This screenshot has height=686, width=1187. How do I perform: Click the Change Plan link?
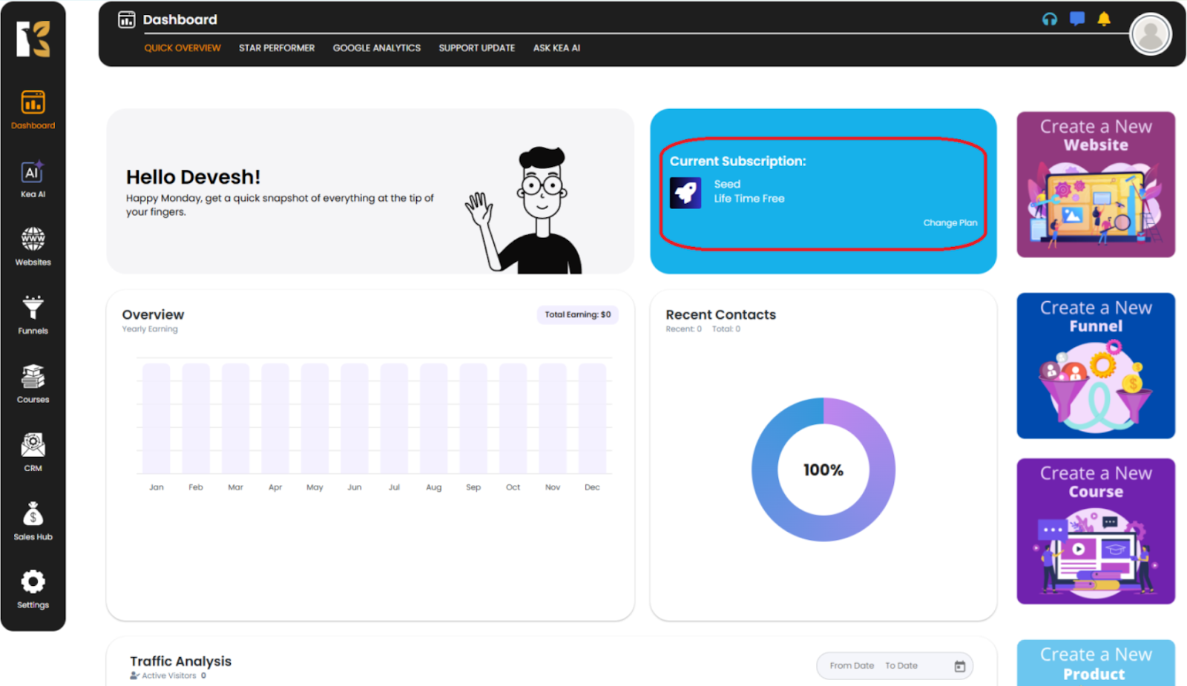[x=950, y=222]
